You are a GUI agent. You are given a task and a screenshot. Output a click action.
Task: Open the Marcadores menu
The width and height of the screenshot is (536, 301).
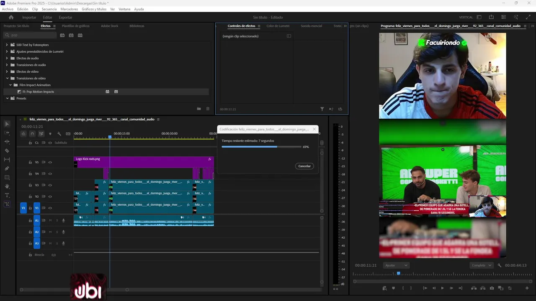pos(69,9)
